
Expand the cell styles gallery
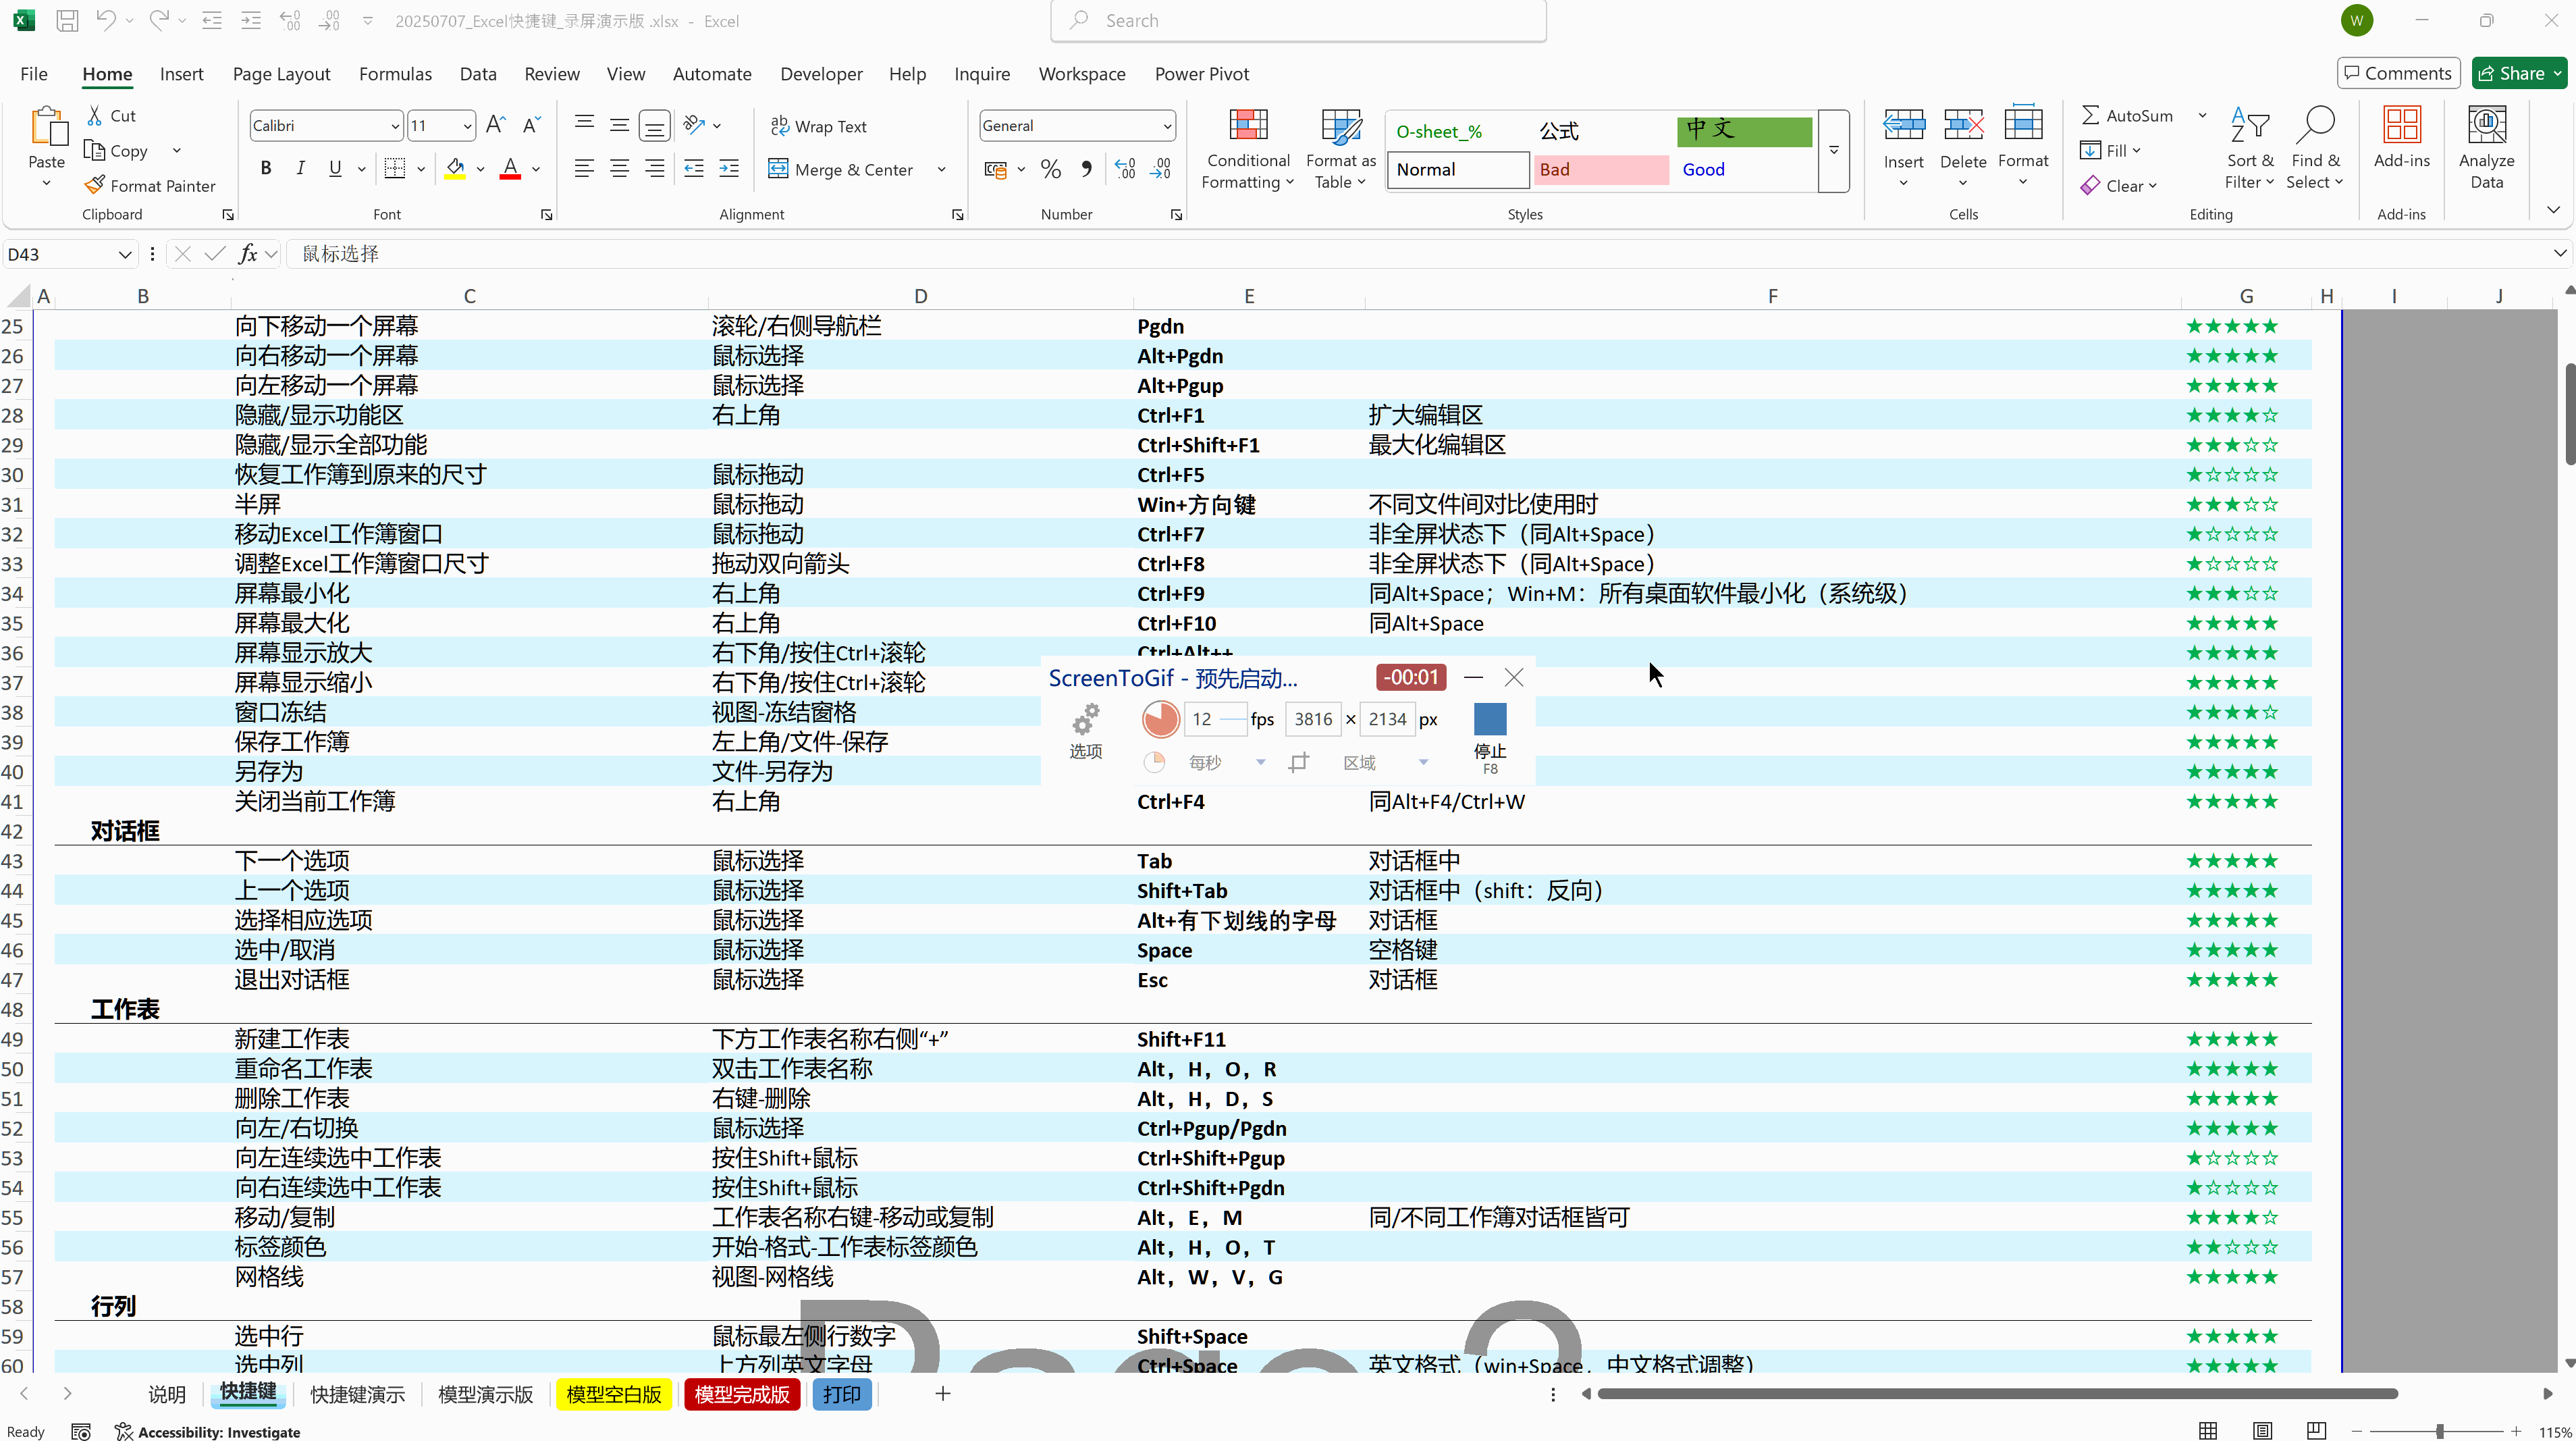click(1834, 150)
